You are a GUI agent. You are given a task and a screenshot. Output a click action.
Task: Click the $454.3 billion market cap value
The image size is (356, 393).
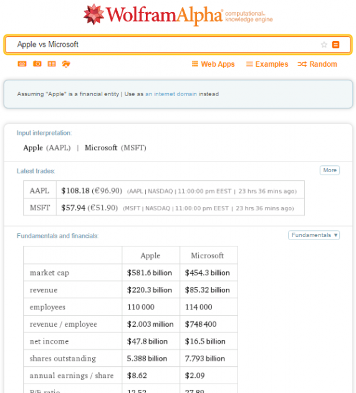[208, 273]
